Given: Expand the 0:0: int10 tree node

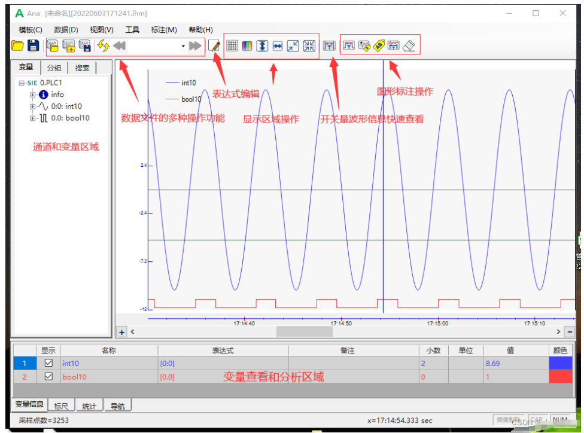Looking at the screenshot, I should [33, 106].
